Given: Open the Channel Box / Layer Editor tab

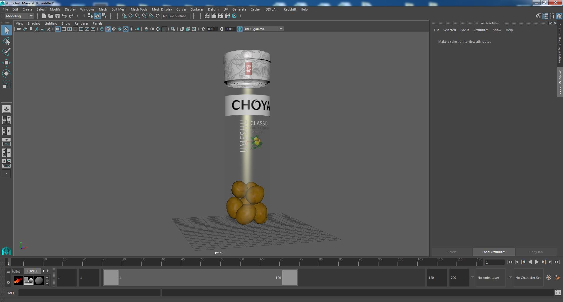Looking at the screenshot, I should point(560,44).
